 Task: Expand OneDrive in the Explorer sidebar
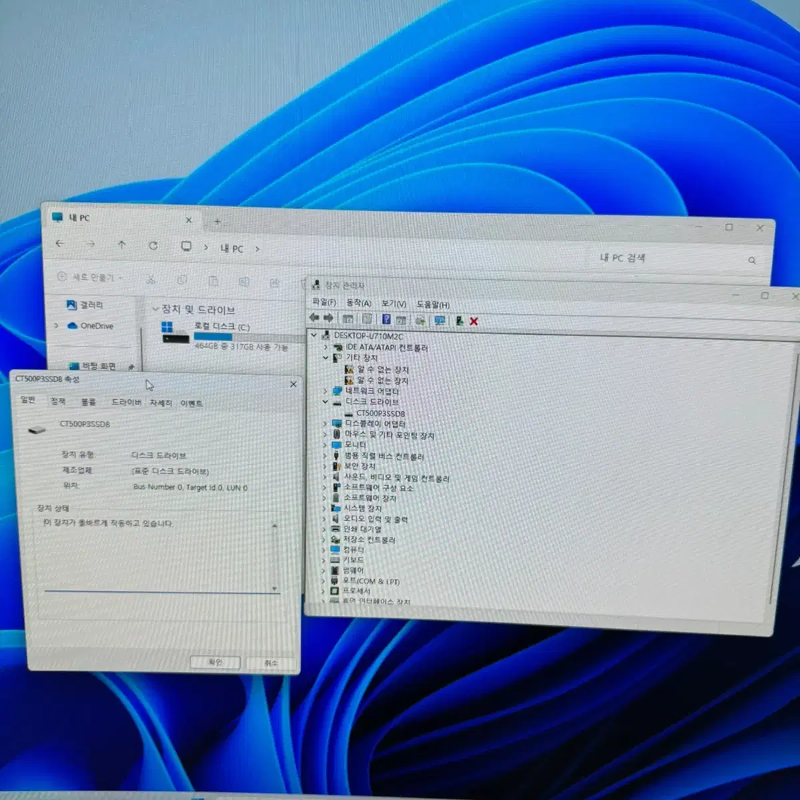point(56,325)
